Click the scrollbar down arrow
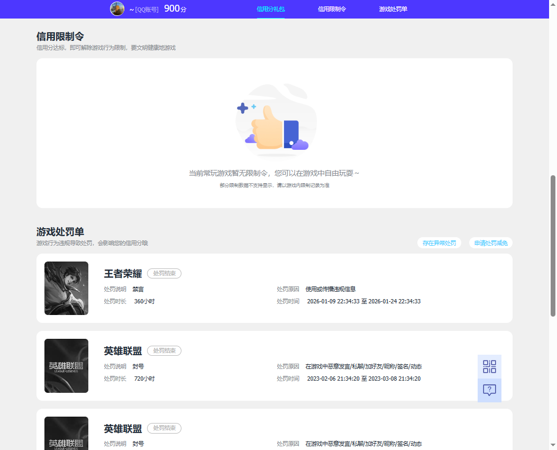 tap(553, 445)
